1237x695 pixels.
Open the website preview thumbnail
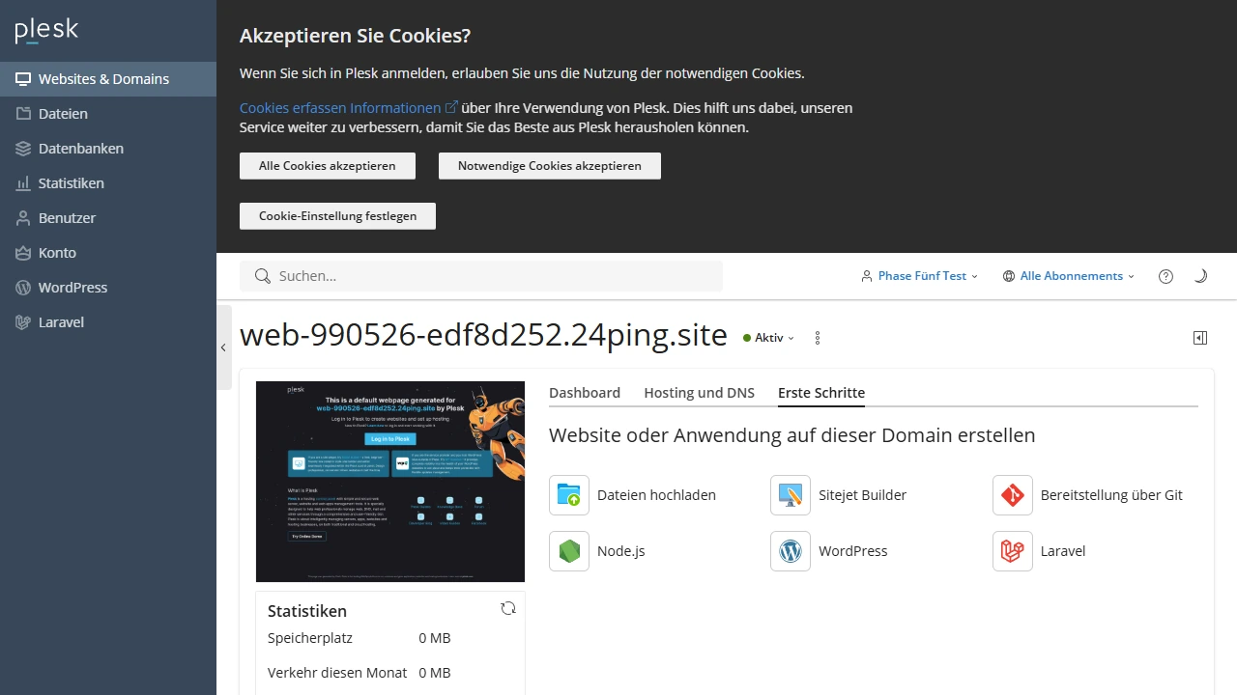coord(390,482)
